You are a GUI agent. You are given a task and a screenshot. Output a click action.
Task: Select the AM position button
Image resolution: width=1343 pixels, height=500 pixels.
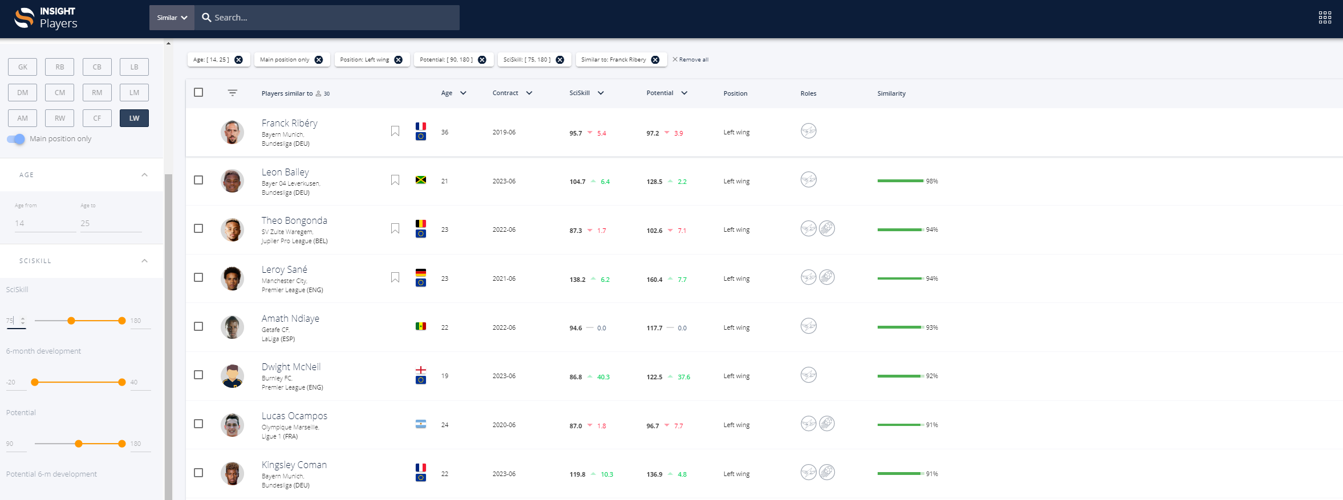coord(23,118)
